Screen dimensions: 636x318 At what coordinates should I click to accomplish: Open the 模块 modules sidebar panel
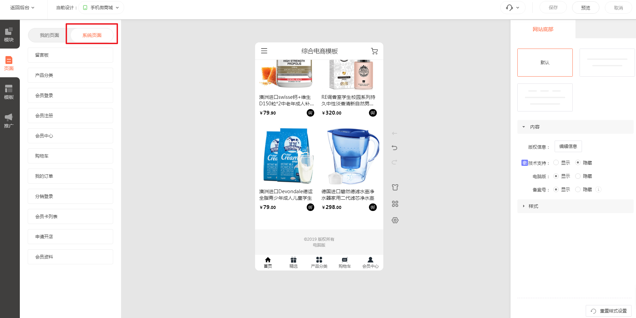(9, 35)
